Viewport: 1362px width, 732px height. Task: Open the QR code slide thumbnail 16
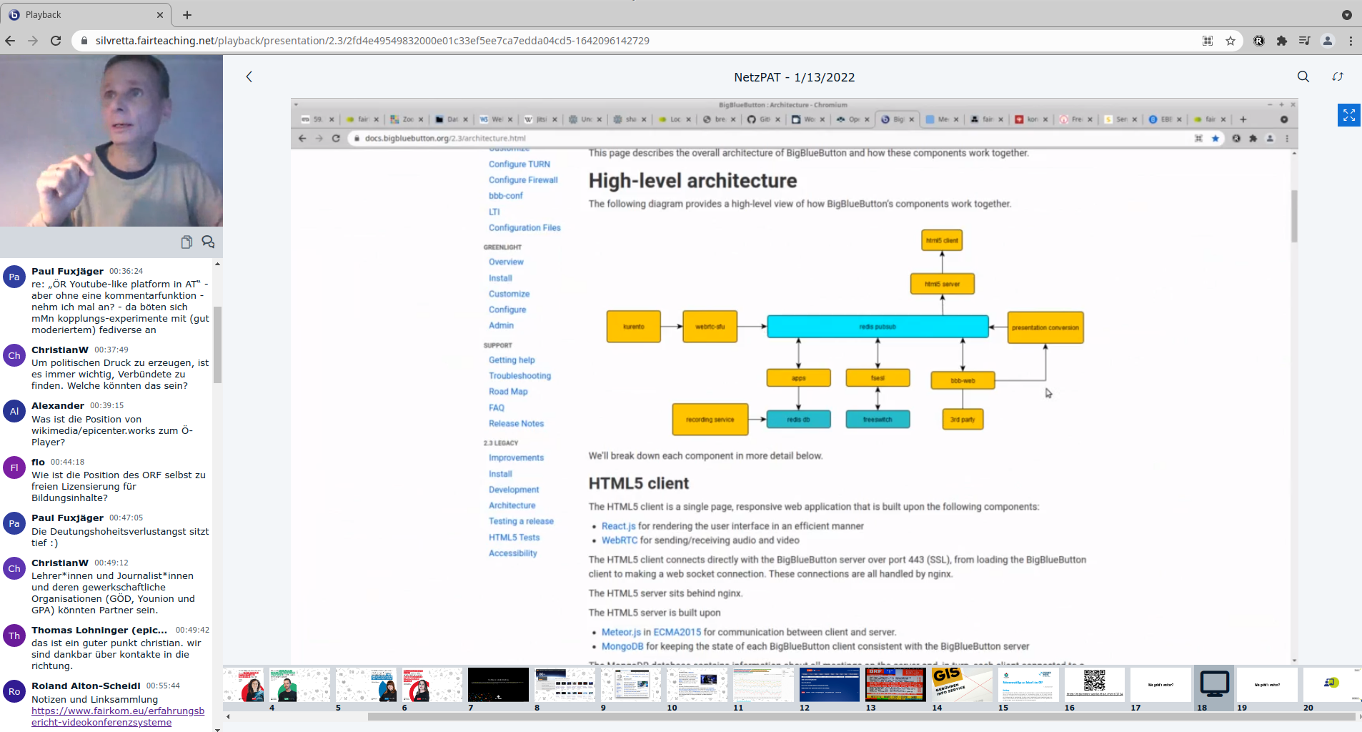(1094, 685)
